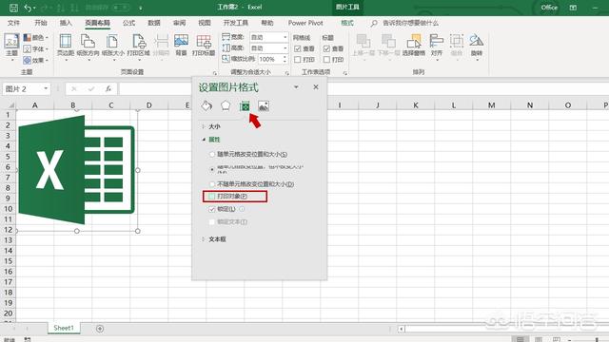Click the insert function fx icon
The height and width of the screenshot is (342, 609).
(108, 88)
